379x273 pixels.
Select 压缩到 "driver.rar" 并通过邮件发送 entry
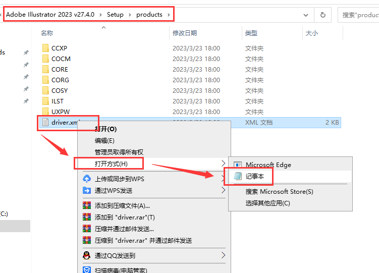[143, 240]
